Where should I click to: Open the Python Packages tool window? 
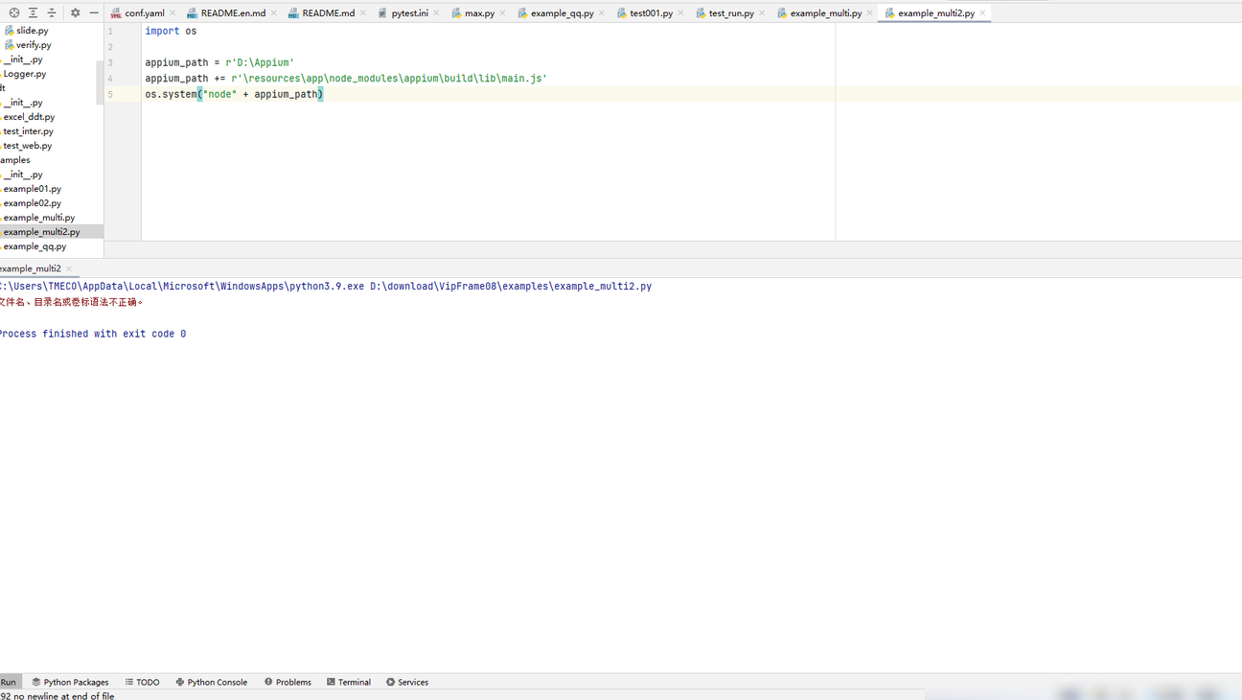pyautogui.click(x=70, y=682)
